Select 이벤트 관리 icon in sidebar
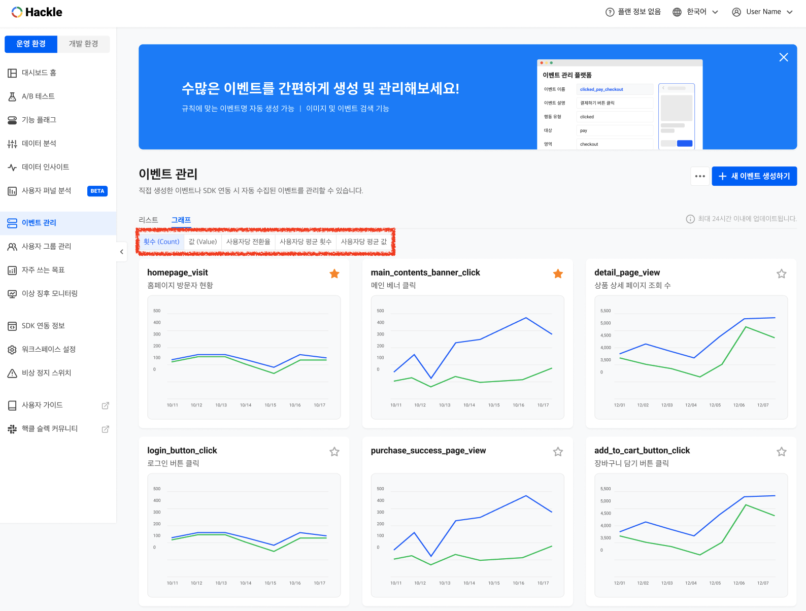 click(x=12, y=223)
